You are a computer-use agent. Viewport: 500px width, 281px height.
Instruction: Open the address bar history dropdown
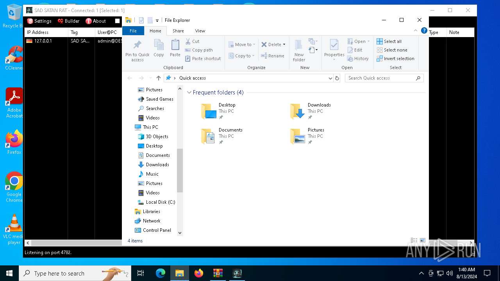point(330,78)
